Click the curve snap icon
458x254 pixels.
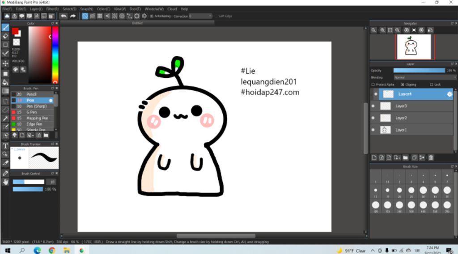coord(129,16)
